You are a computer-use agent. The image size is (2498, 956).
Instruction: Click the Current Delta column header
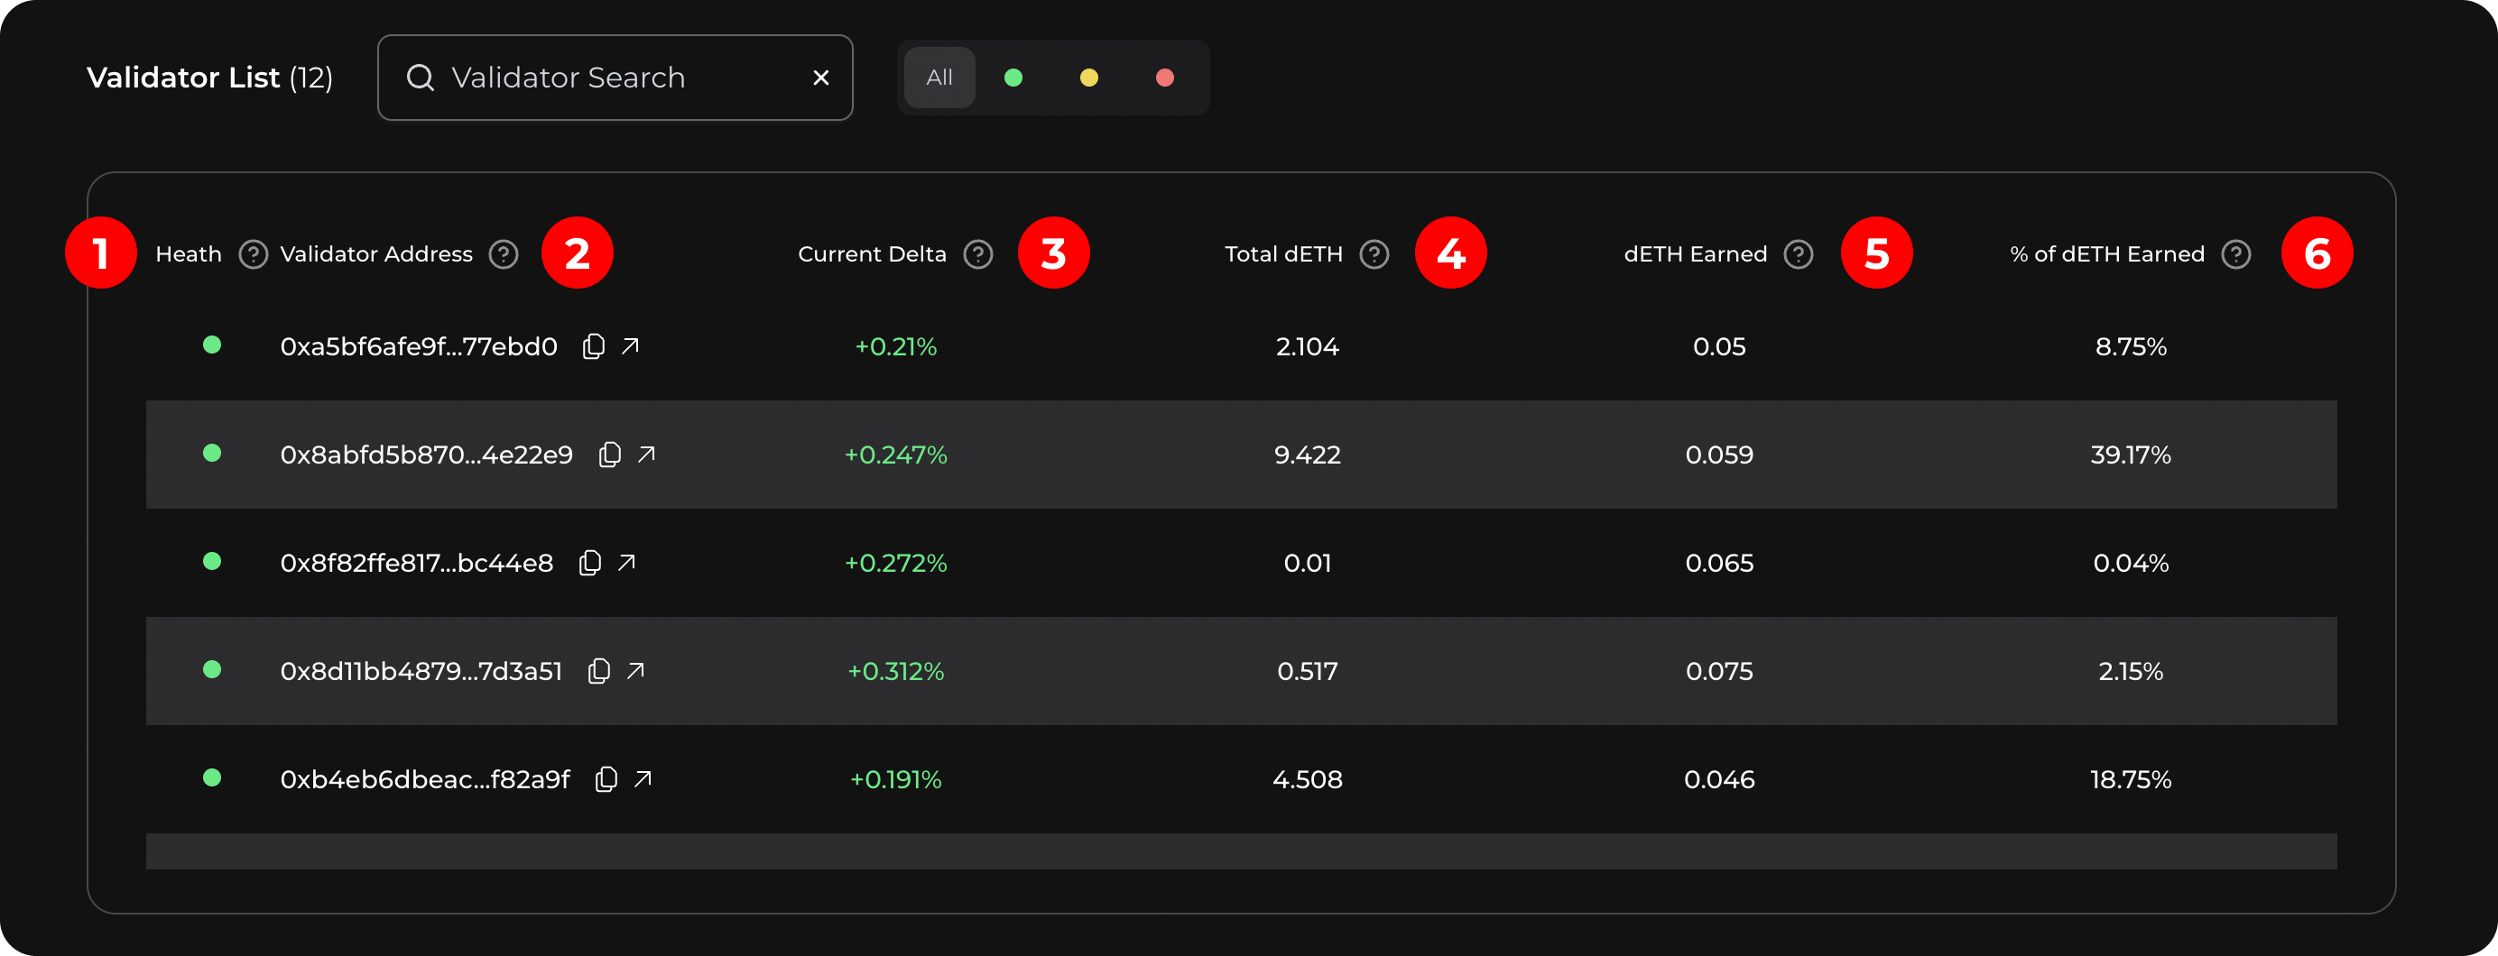[872, 254]
